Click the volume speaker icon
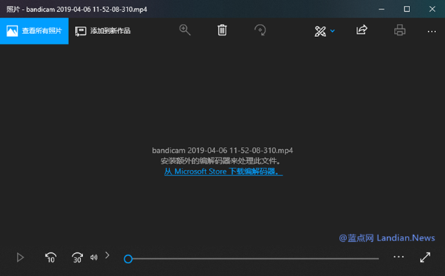Screen dimensions: 445x276 click(94, 257)
